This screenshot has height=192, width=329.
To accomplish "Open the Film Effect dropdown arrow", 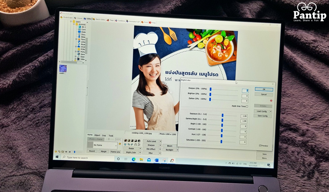I will click(x=161, y=149).
